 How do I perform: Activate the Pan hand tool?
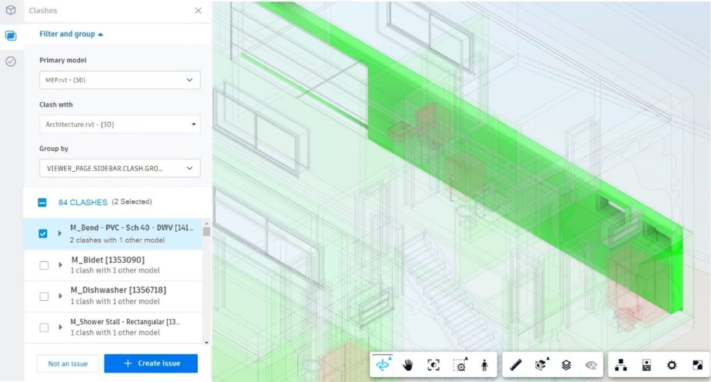[408, 365]
